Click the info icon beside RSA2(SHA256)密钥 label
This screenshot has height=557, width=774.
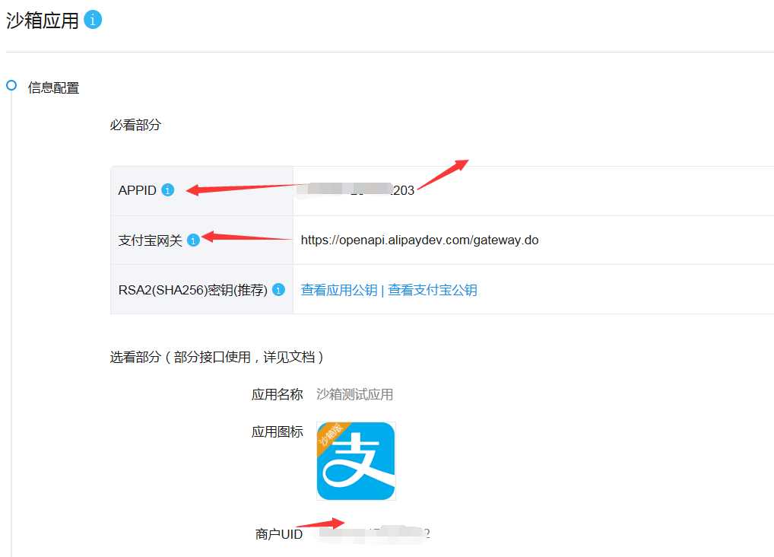tap(278, 290)
